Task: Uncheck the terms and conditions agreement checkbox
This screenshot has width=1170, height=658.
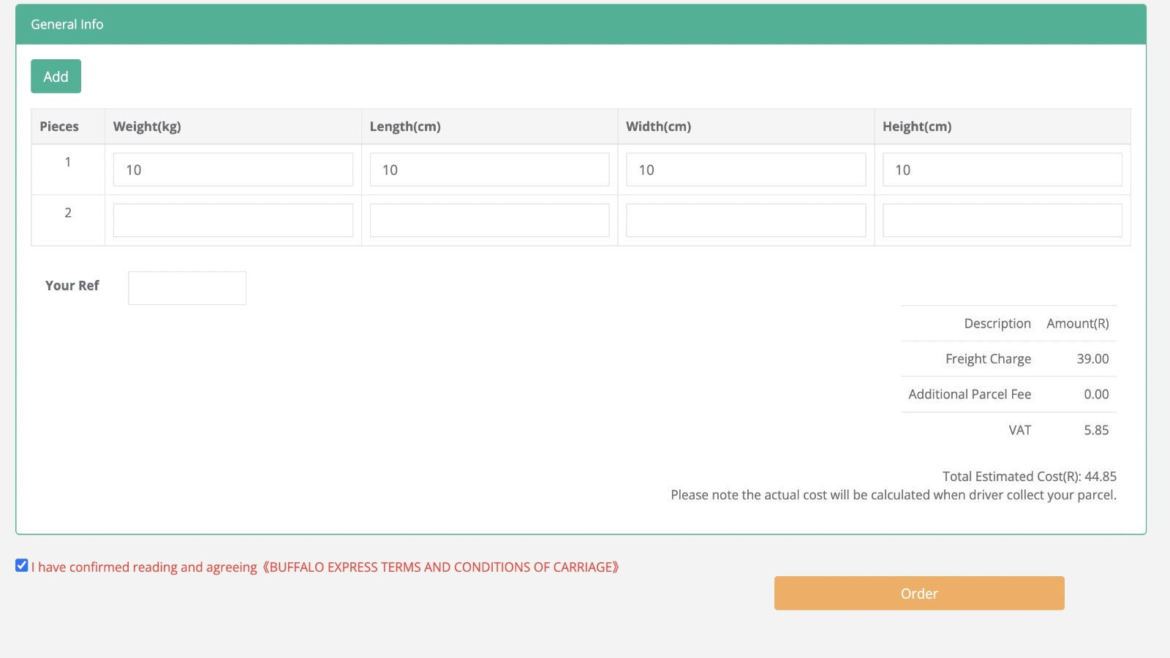Action: (20, 565)
